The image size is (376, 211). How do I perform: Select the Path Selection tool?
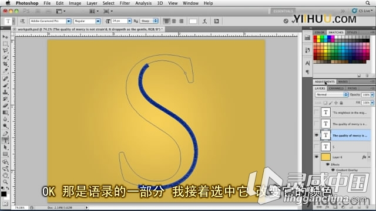pos(5,147)
